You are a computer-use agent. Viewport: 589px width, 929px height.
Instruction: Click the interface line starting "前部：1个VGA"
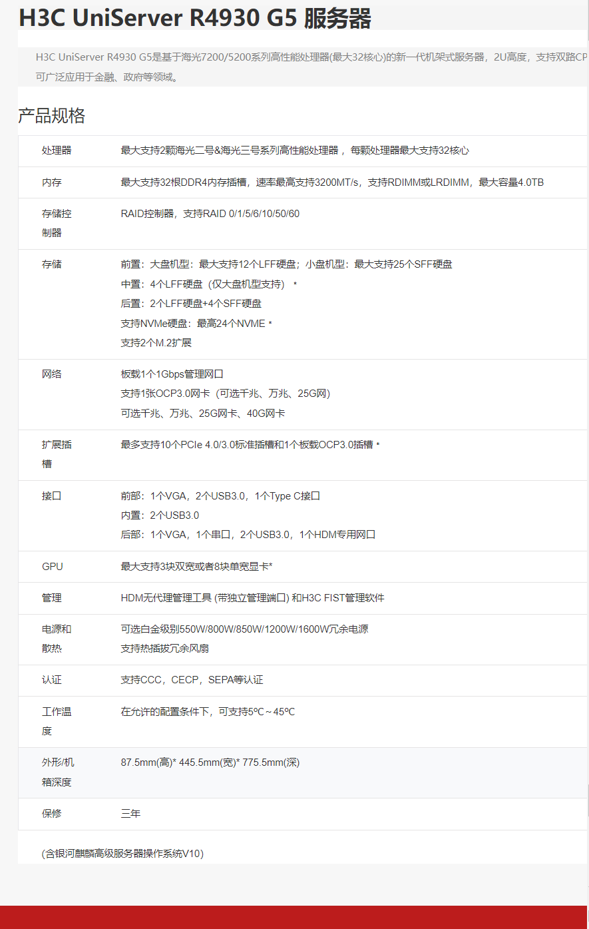point(221,496)
